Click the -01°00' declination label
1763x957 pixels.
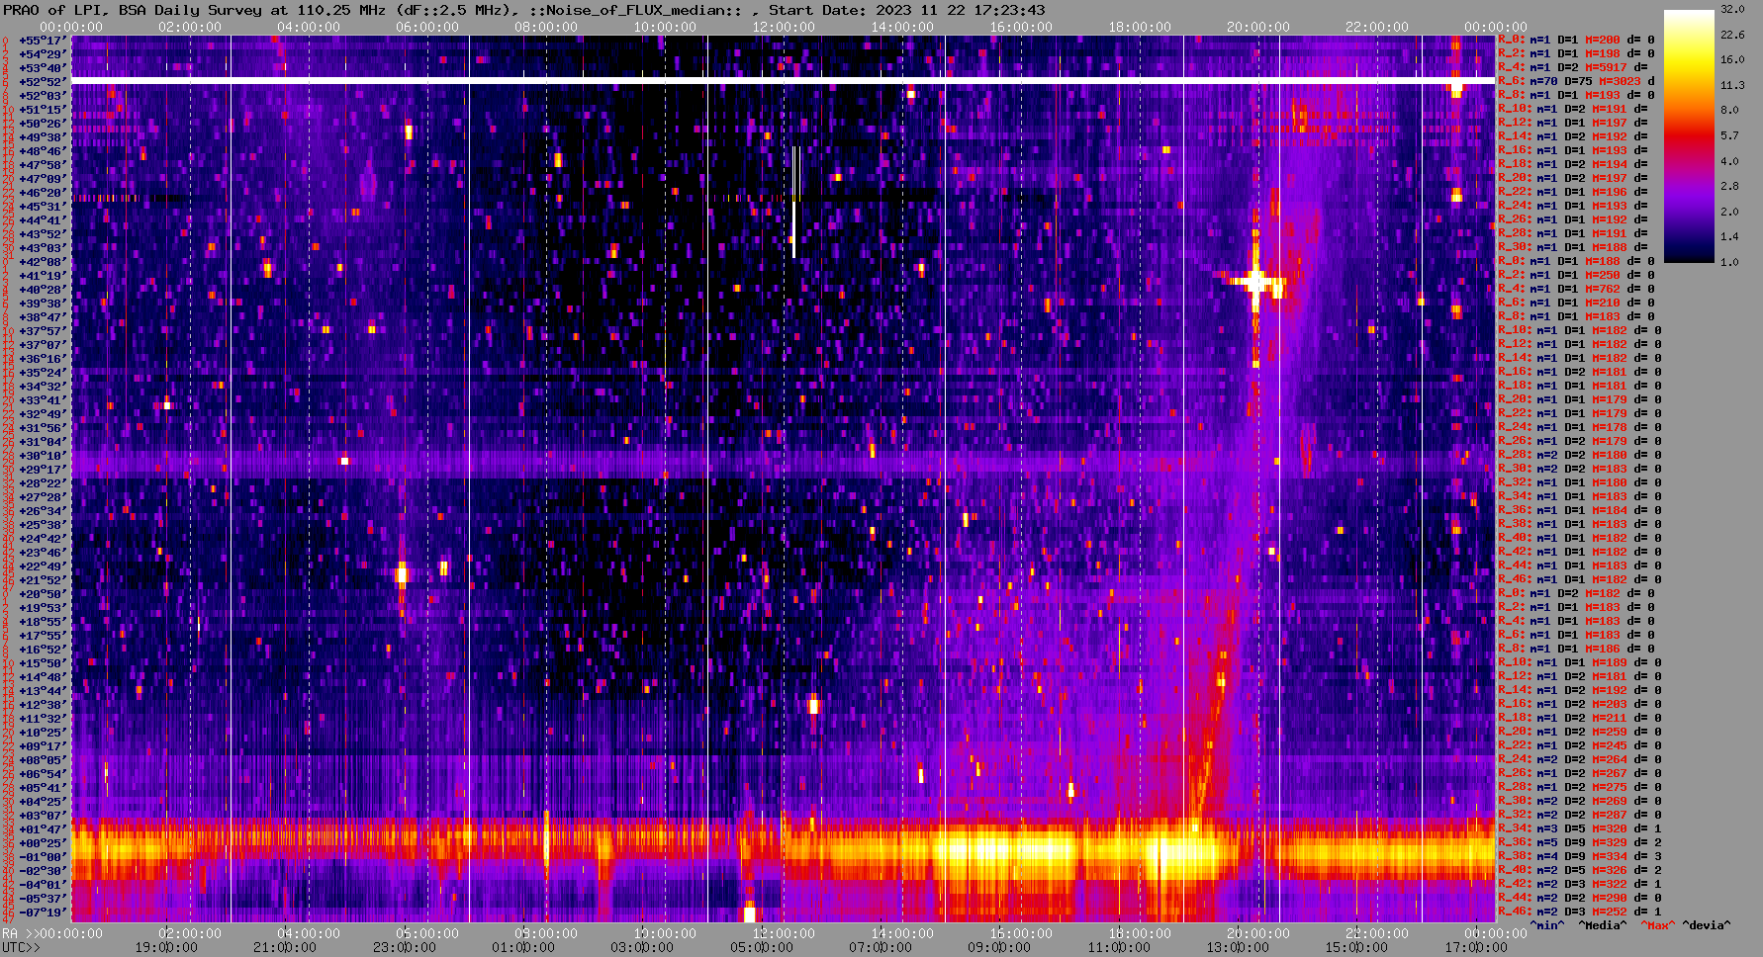[x=43, y=856]
